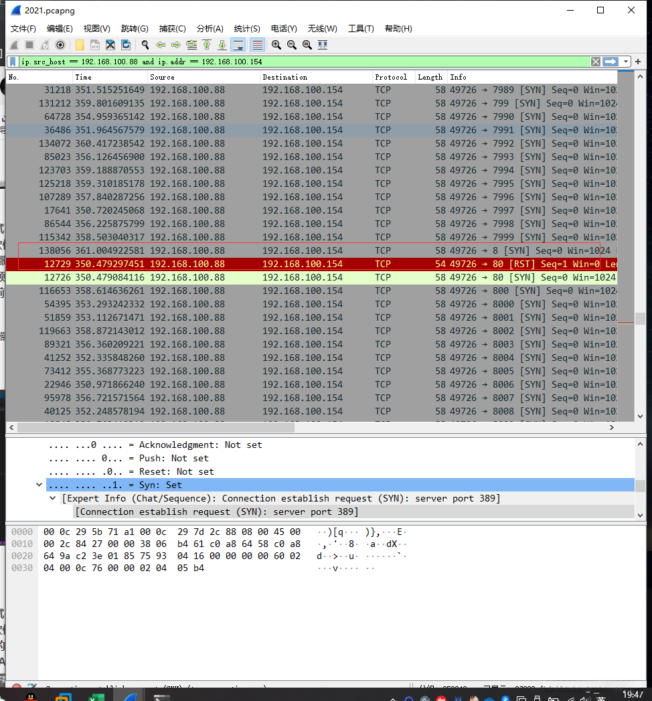
Task: Go to specified packet icon
Action: (191, 45)
